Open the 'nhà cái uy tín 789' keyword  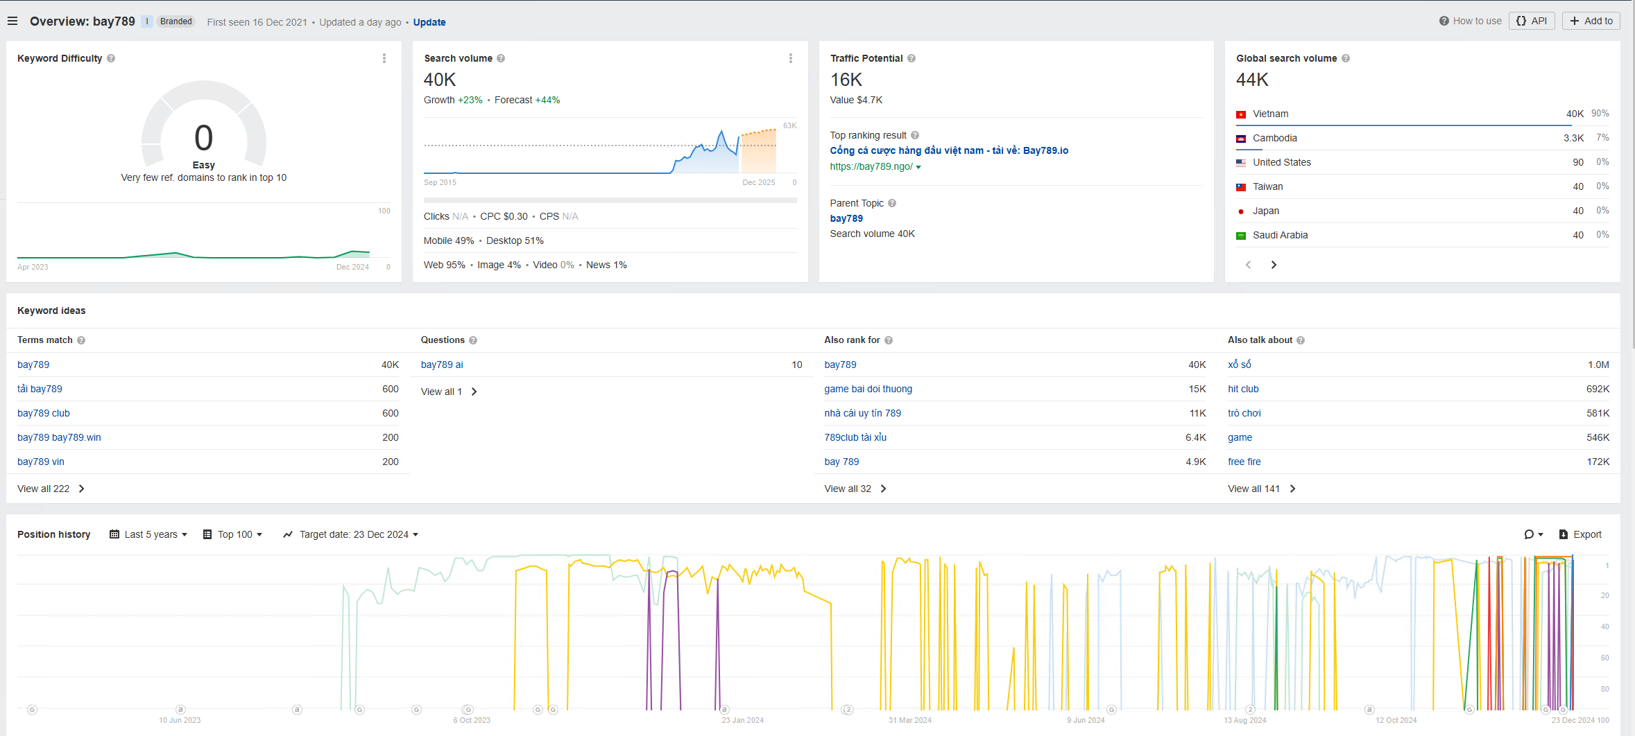pos(863,413)
